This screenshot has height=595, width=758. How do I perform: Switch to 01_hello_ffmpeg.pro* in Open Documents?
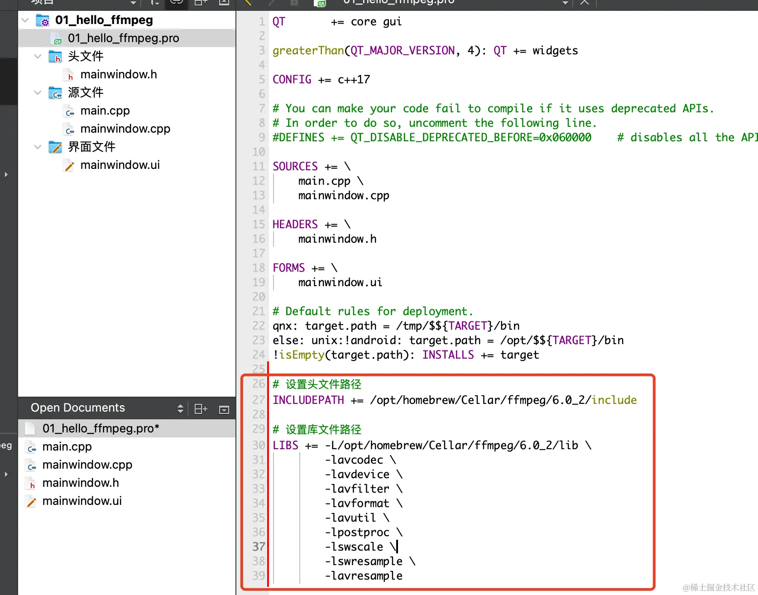point(127,428)
